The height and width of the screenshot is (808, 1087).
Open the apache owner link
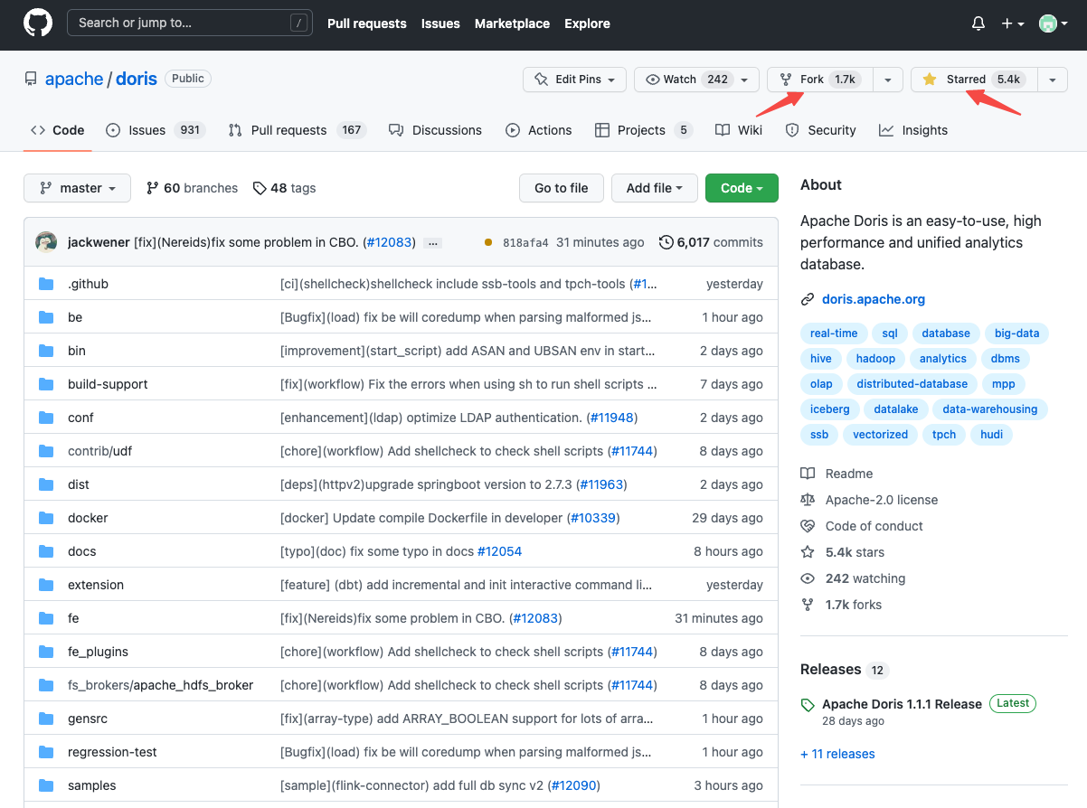(x=74, y=79)
